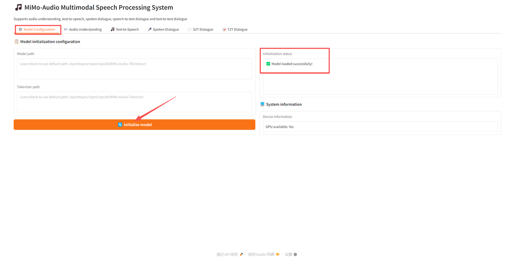Click the speech bubble icon on S2T Dialogue
This screenshot has height=258, width=517.
(x=190, y=29)
